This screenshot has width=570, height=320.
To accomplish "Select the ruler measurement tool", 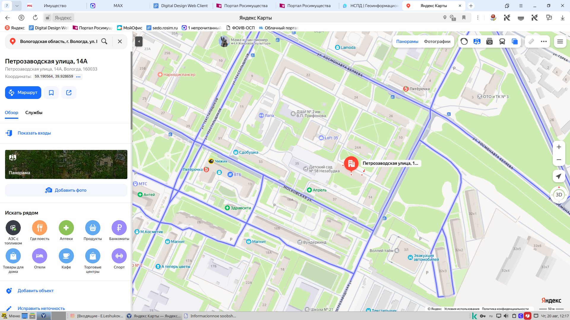I will [531, 41].
